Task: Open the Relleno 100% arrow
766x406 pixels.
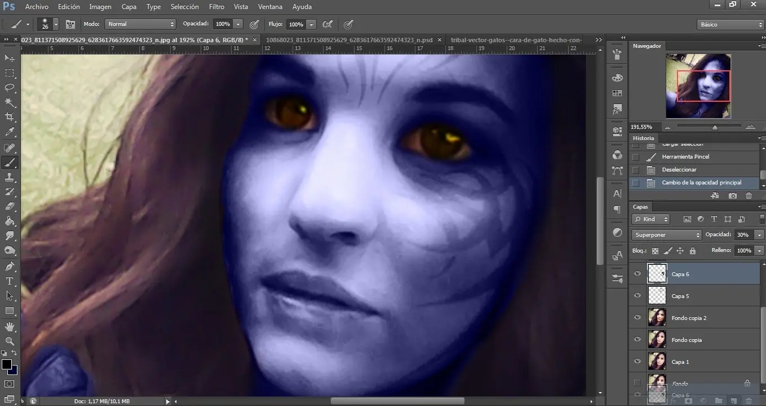Action: (x=760, y=250)
